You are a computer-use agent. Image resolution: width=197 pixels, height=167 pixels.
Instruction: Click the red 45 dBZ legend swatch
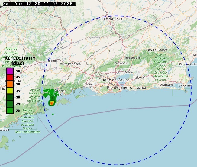(x=10, y=77)
